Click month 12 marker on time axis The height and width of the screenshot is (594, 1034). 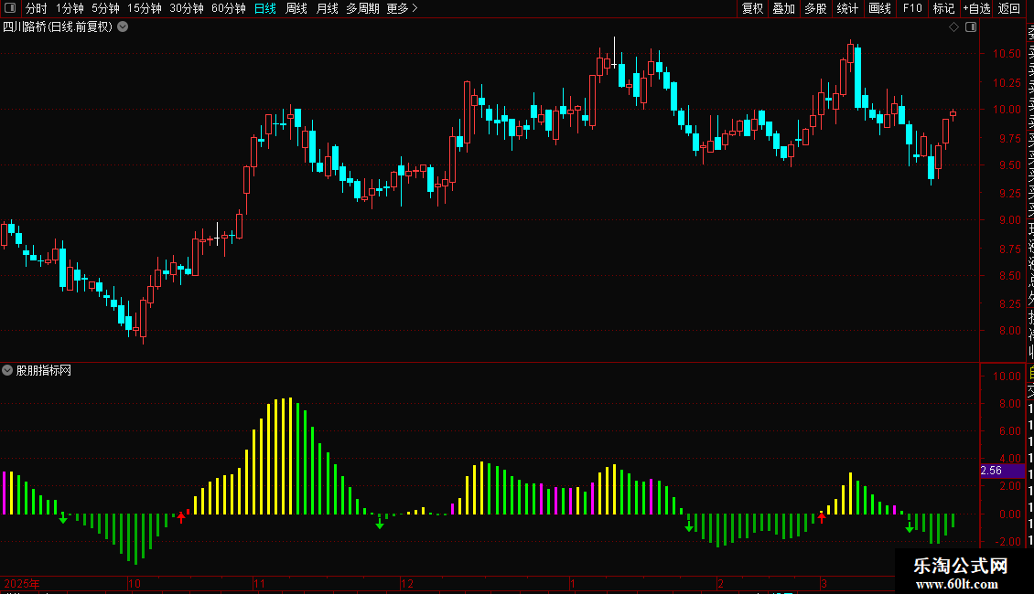point(407,583)
